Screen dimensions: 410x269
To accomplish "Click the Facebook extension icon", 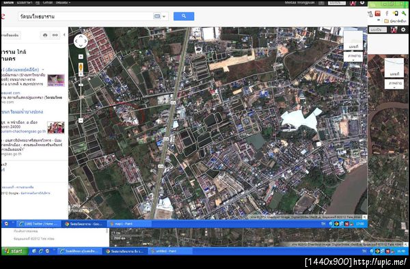I will [387, 14].
